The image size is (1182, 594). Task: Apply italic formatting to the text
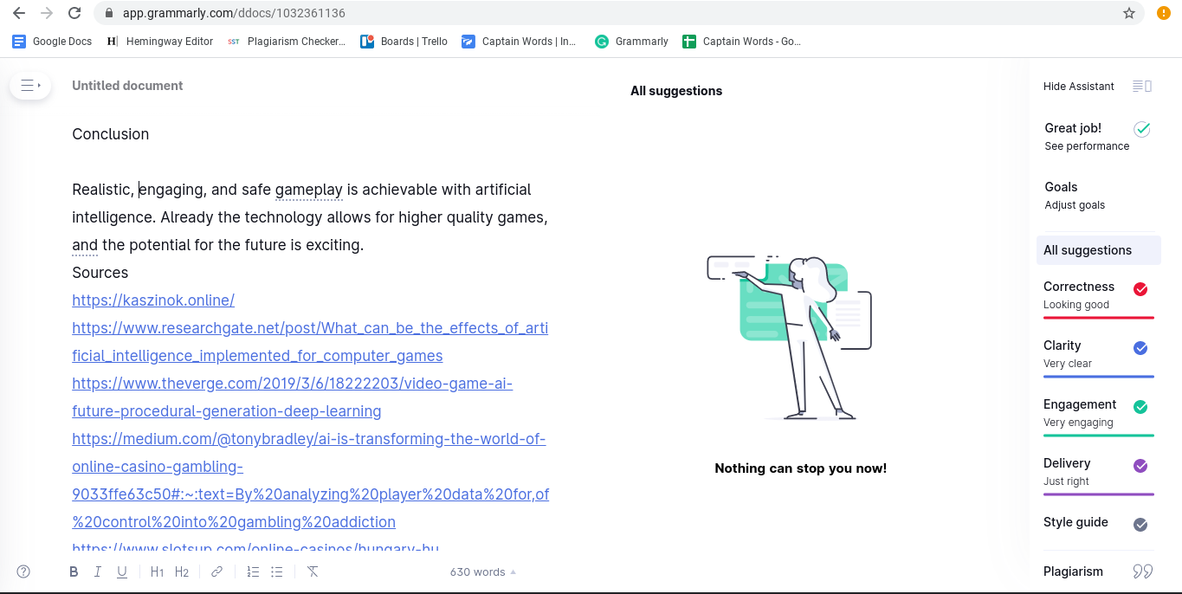(x=98, y=571)
